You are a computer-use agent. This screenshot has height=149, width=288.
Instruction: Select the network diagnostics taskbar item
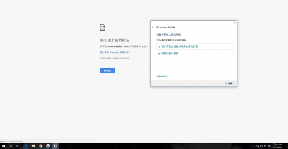pyautogui.click(x=56, y=146)
